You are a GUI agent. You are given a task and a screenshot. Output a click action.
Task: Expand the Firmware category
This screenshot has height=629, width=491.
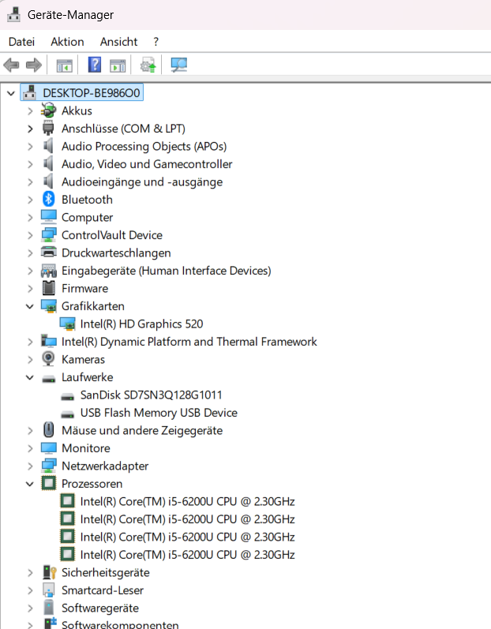[x=30, y=289]
